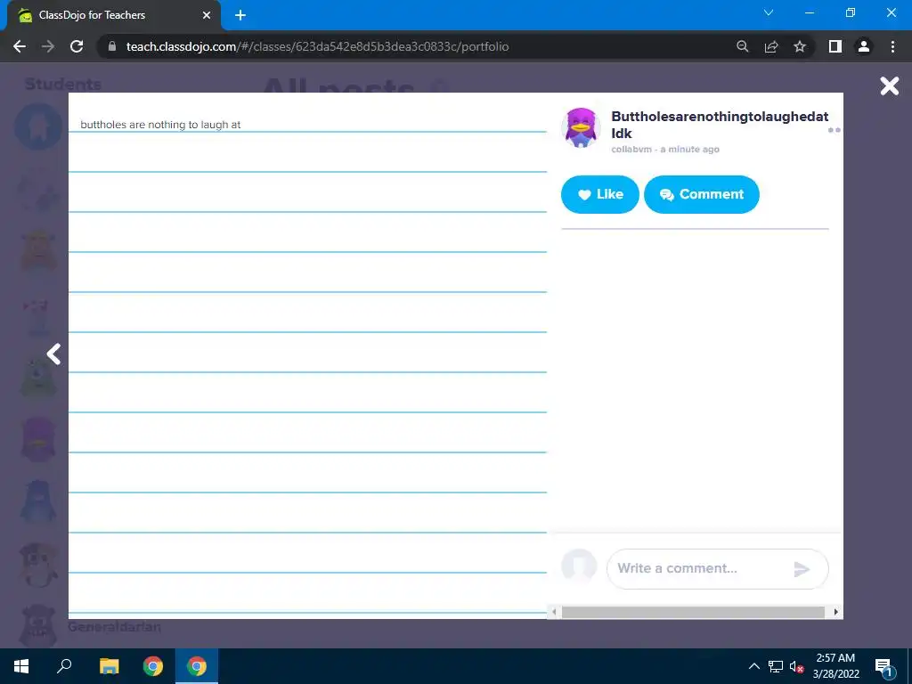Click the post author name heading
Viewport: 912px width, 684px height.
coord(720,125)
